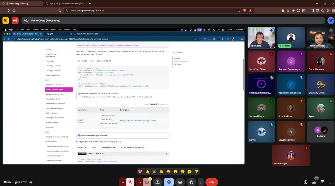Send the surprised face reaction
The height and width of the screenshot is (186, 335).
pos(175,172)
